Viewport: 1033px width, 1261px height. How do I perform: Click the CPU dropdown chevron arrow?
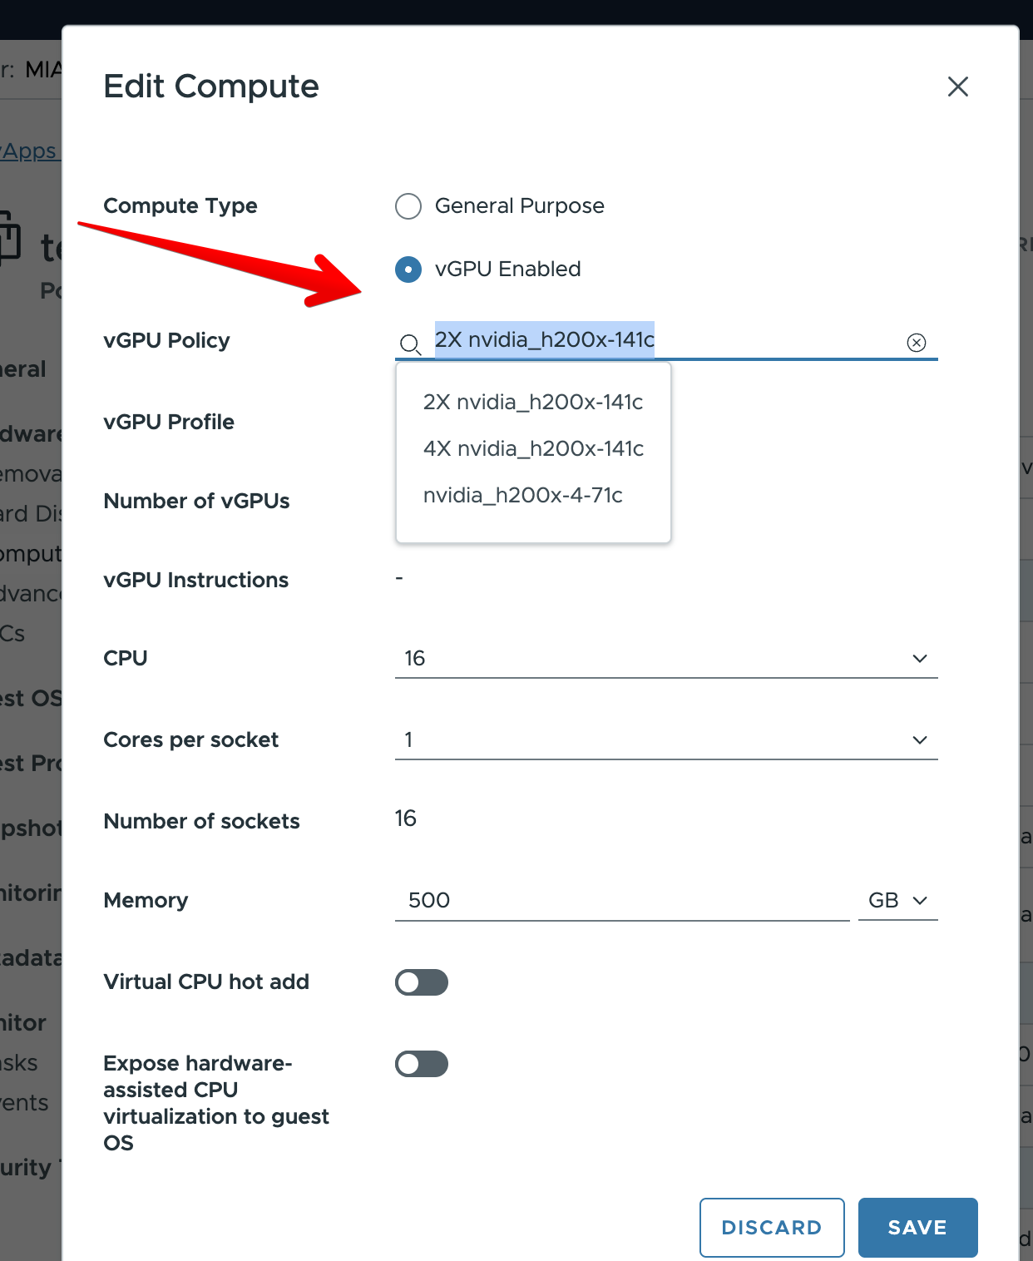click(919, 658)
